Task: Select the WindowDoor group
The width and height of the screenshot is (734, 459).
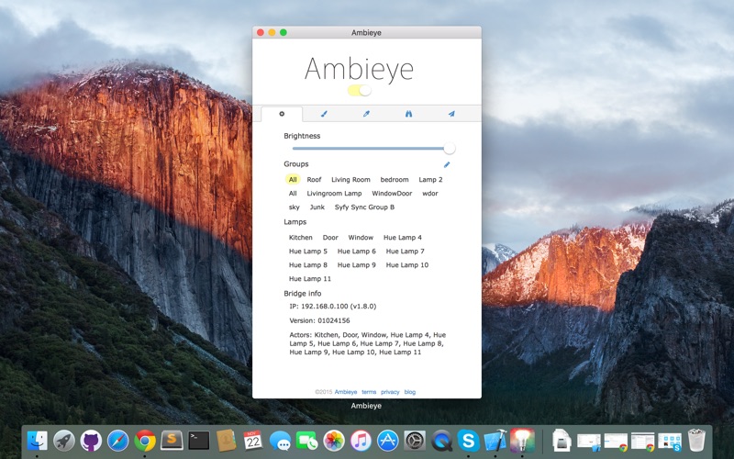Action: [x=392, y=193]
